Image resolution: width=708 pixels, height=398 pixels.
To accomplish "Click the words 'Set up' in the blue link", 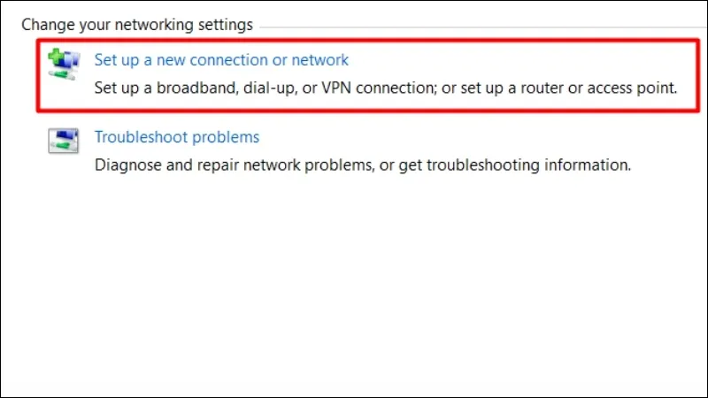I will click(113, 60).
